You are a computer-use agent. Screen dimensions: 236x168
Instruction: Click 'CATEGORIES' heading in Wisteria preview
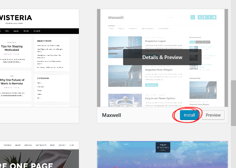tap(43, 78)
